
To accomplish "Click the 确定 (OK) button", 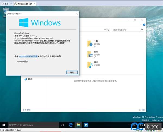I will click(72, 72).
